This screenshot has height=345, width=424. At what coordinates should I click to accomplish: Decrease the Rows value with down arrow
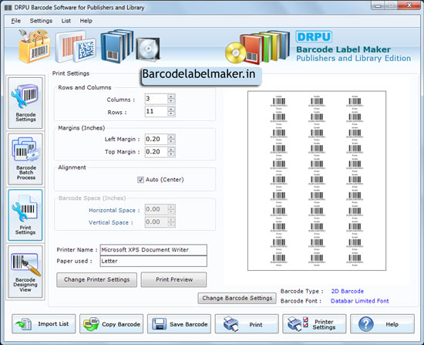click(171, 114)
